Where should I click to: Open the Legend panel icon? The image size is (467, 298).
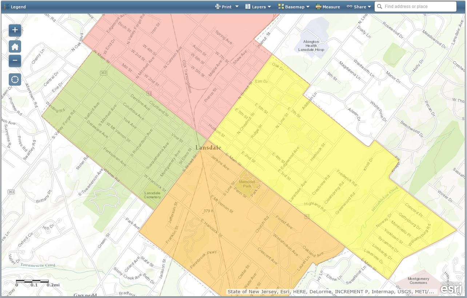tap(7, 7)
